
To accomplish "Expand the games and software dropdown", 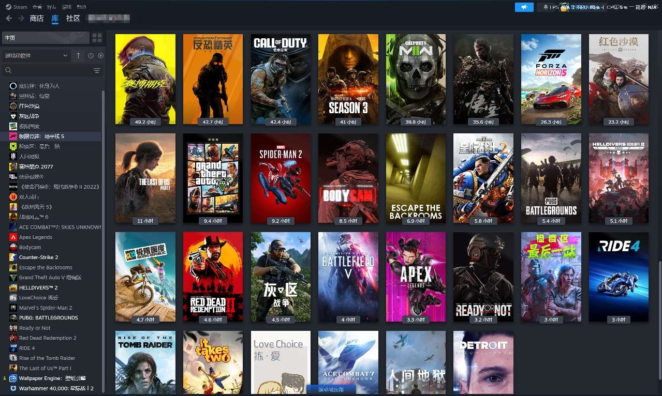I will (36, 55).
